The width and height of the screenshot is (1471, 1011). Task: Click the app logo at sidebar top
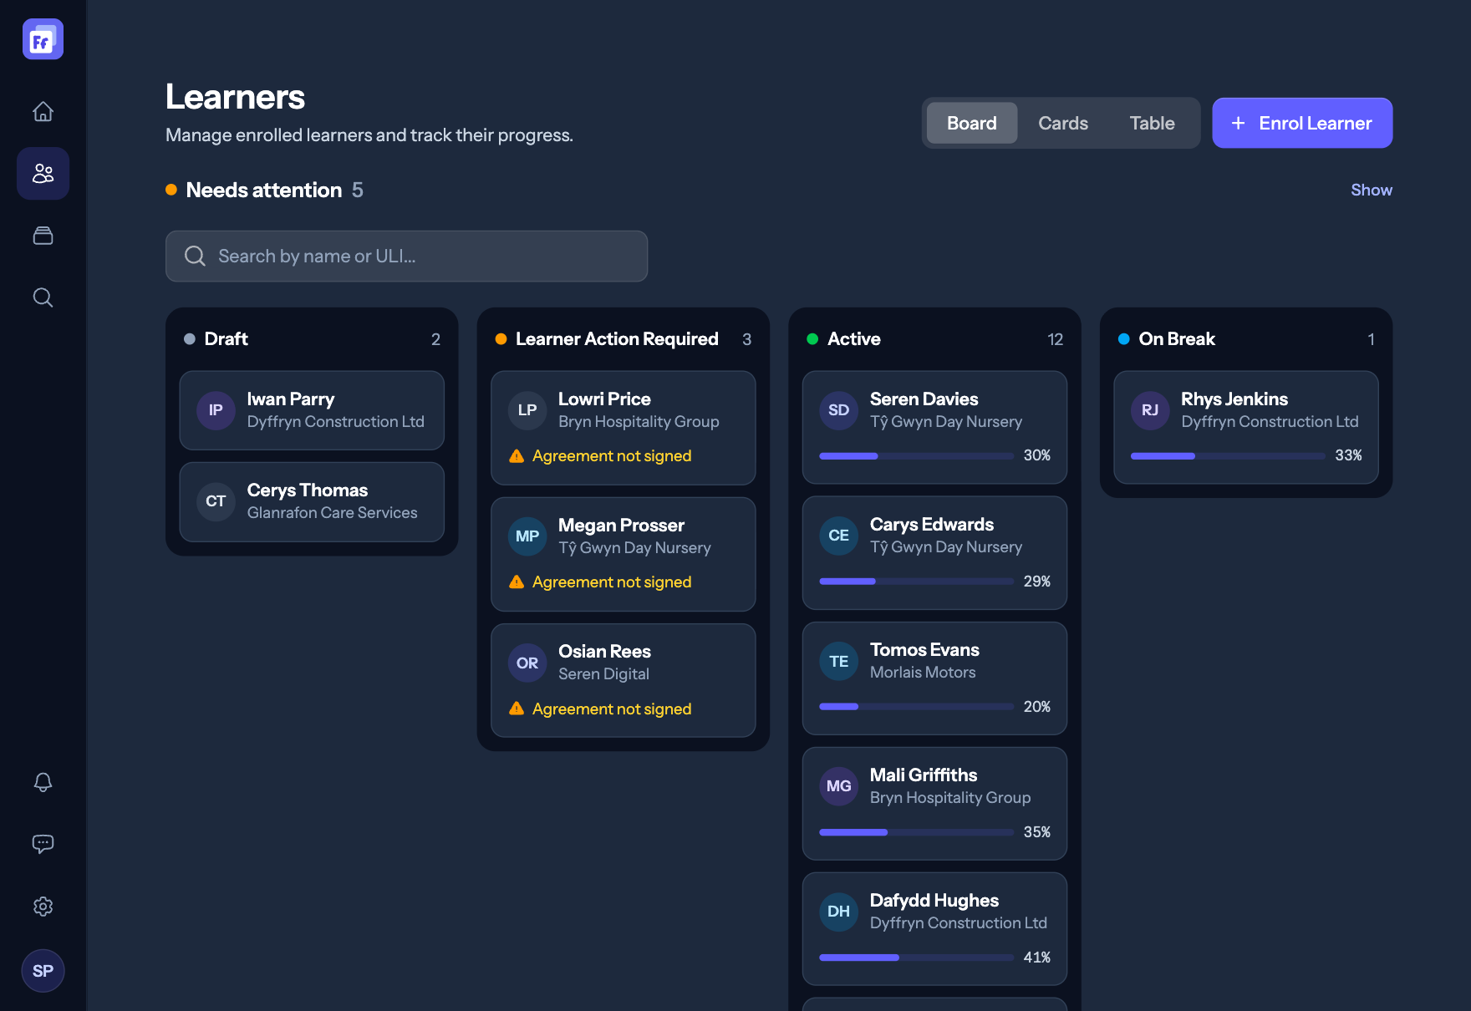point(43,39)
